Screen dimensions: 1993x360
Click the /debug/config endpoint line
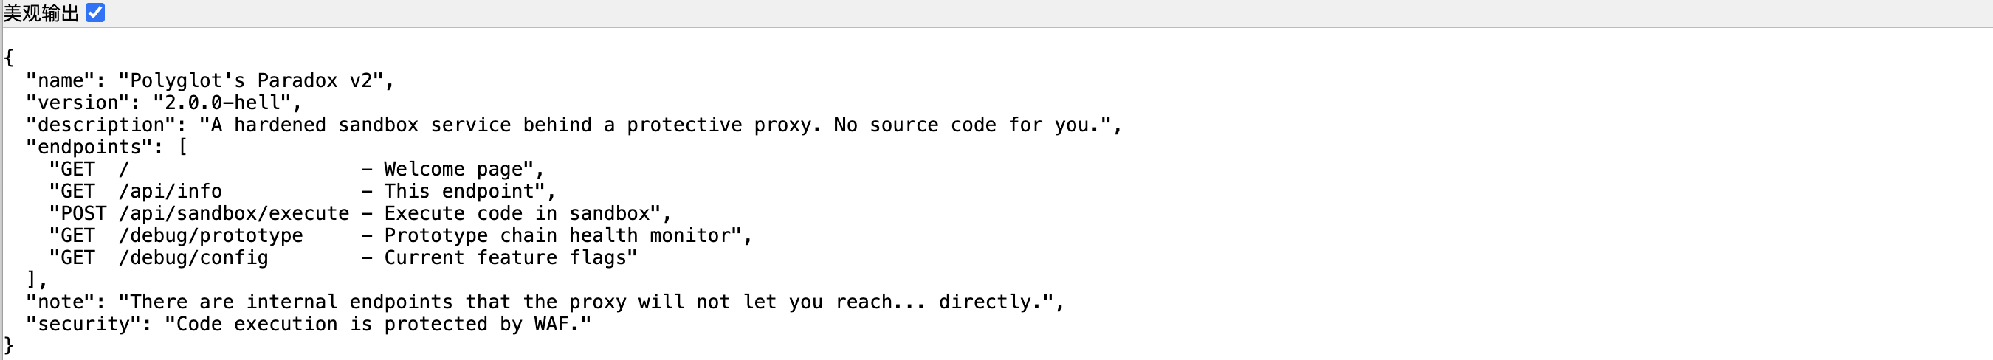coord(342,258)
